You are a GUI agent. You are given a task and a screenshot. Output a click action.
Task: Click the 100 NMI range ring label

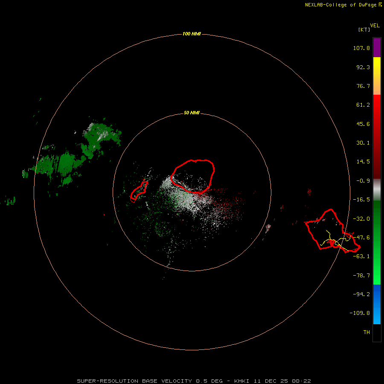192,34
